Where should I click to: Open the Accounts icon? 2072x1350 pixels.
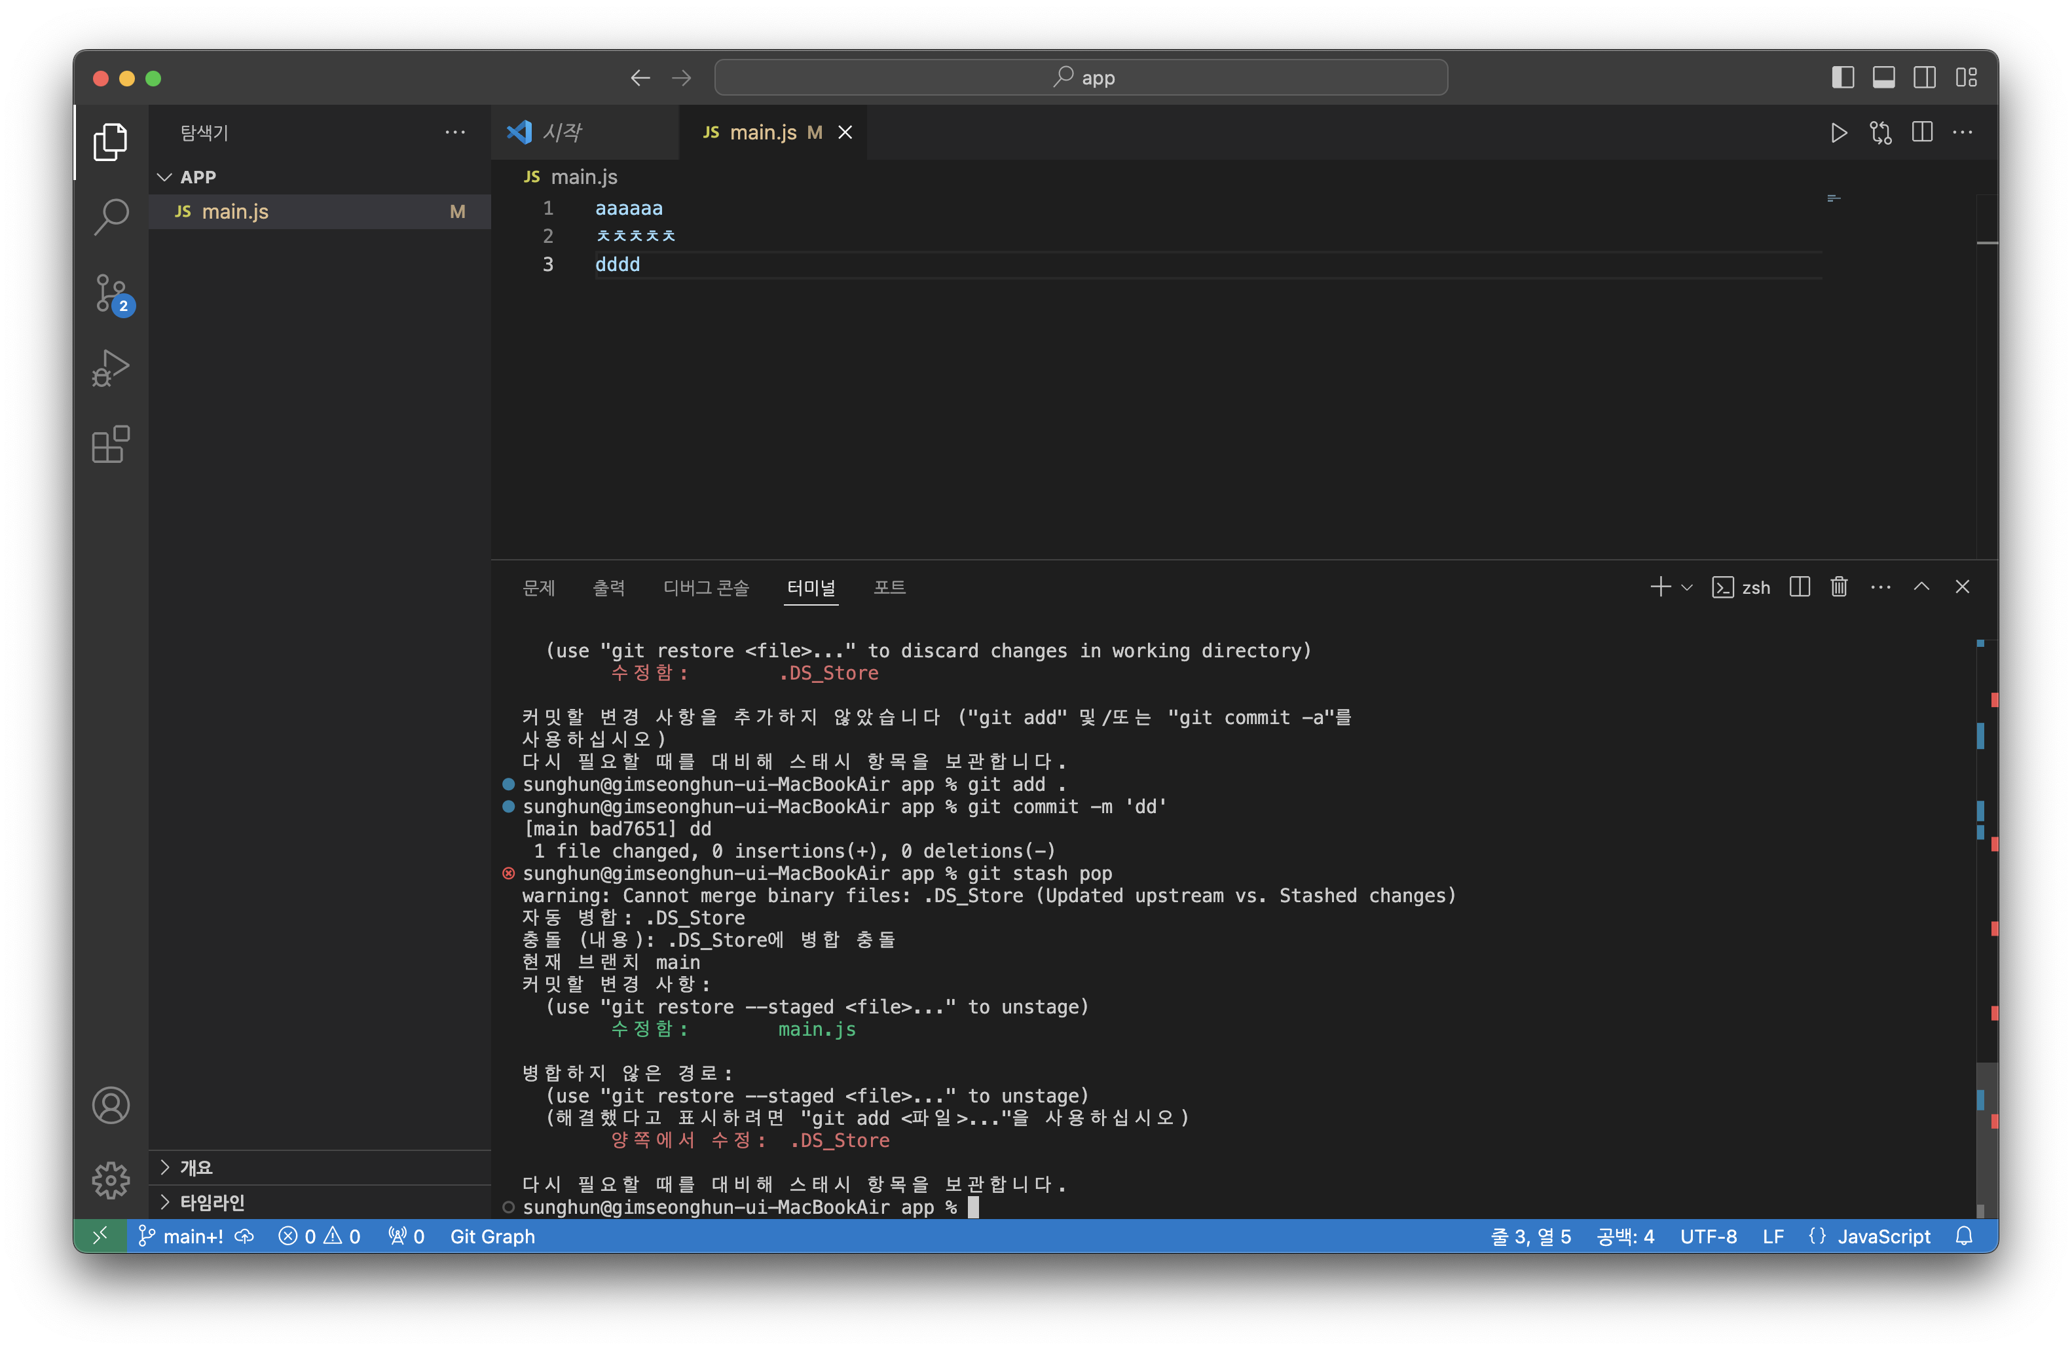pyautogui.click(x=111, y=1105)
